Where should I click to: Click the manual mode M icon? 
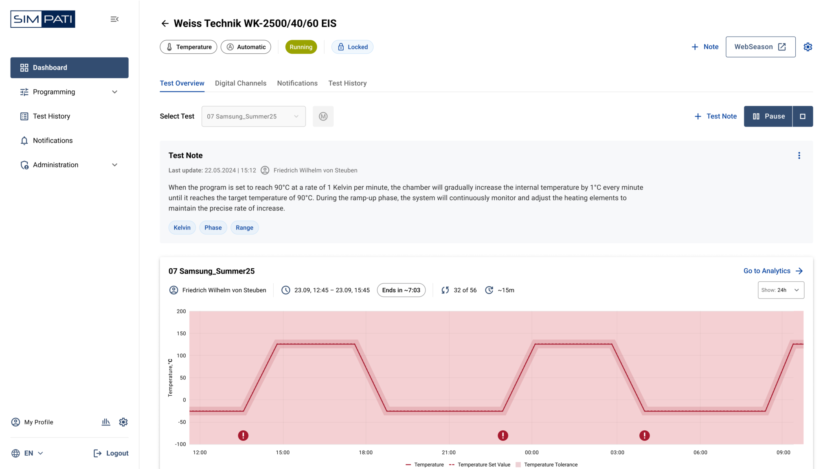[x=323, y=116]
